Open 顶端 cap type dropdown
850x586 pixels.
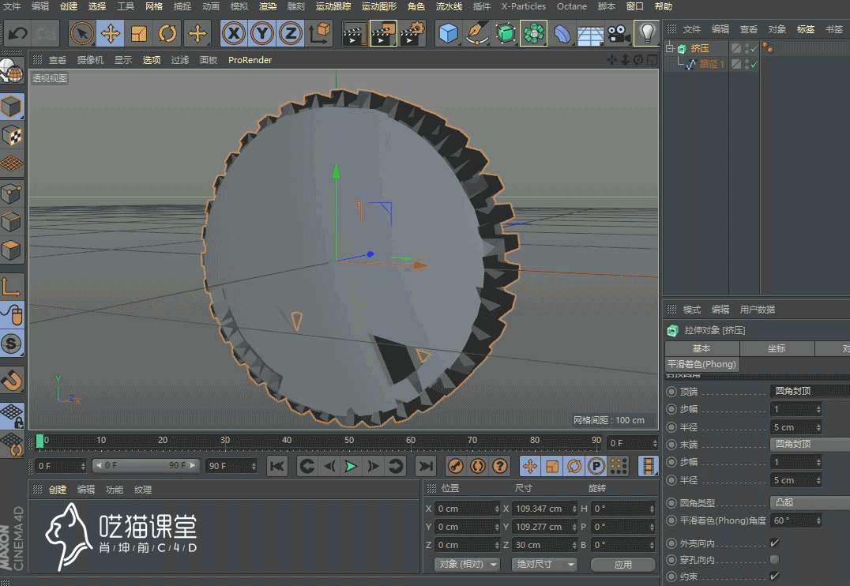810,391
